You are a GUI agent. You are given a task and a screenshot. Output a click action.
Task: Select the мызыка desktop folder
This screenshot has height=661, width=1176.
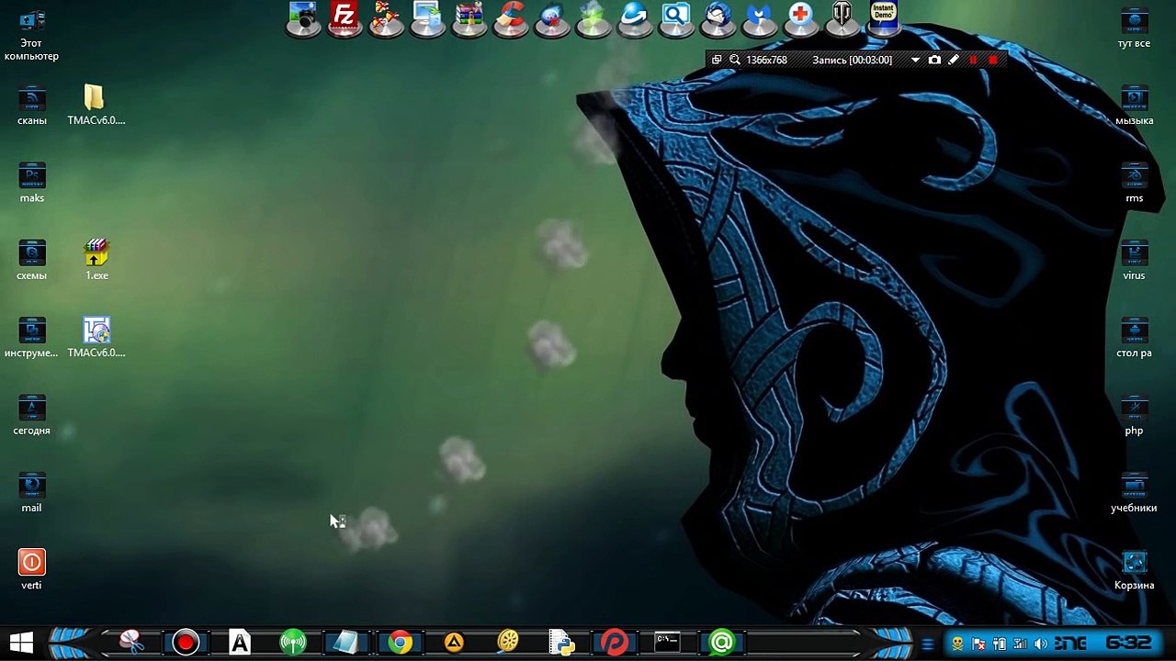1134,106
